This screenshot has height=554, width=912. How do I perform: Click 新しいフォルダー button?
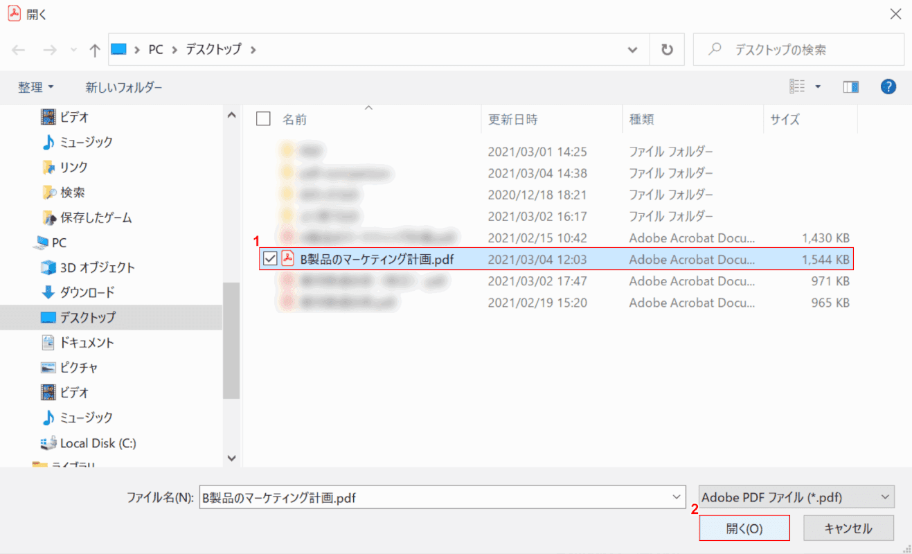point(124,87)
